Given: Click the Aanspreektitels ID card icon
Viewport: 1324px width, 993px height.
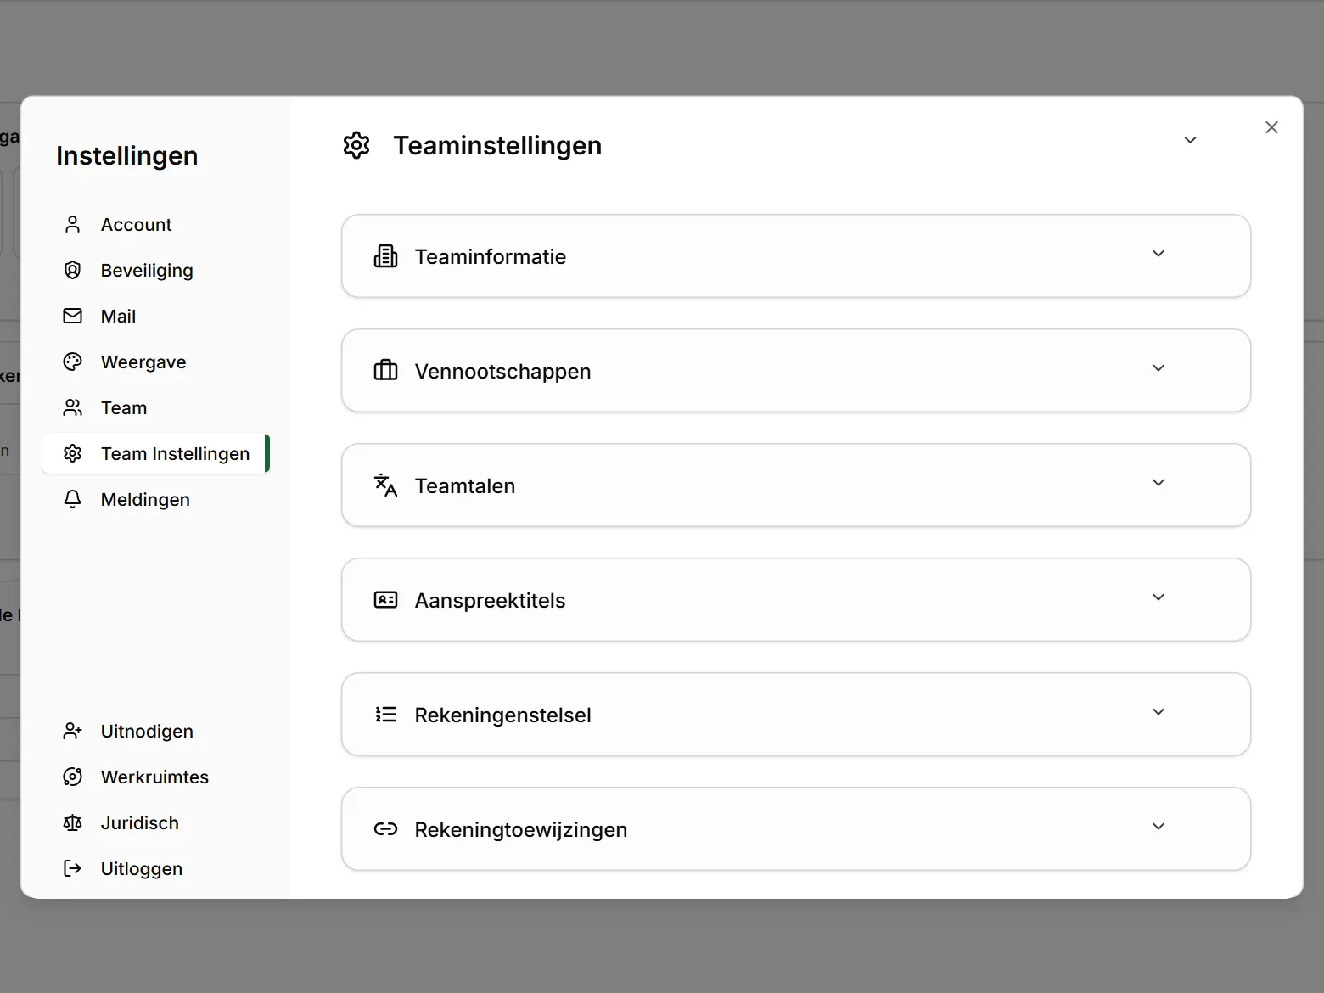Looking at the screenshot, I should pyautogui.click(x=386, y=600).
